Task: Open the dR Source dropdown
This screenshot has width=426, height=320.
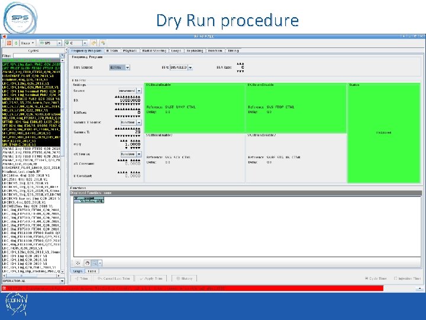Action: pyautogui.click(x=131, y=154)
